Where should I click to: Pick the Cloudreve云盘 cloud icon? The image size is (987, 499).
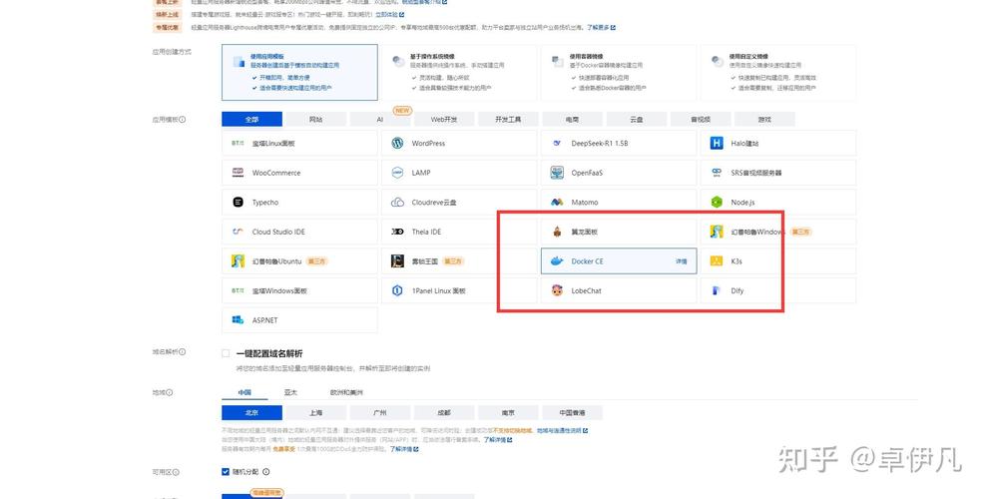click(397, 202)
